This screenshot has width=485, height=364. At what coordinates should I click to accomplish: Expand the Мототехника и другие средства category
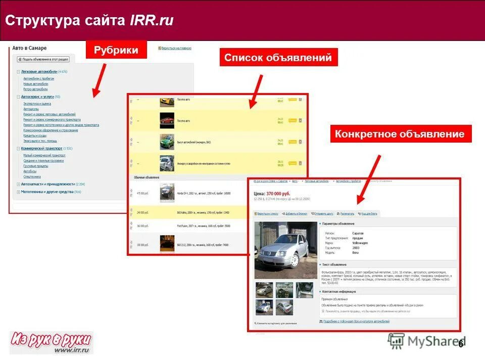19,192
